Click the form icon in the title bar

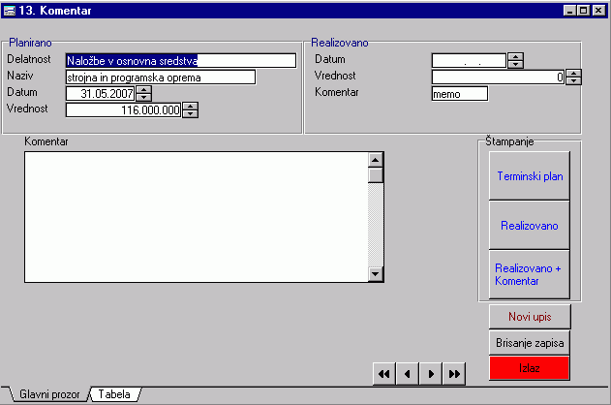[x=9, y=11]
